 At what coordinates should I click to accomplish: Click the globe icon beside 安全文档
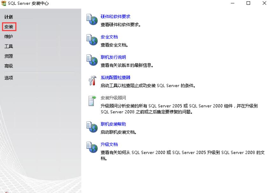click(92, 40)
